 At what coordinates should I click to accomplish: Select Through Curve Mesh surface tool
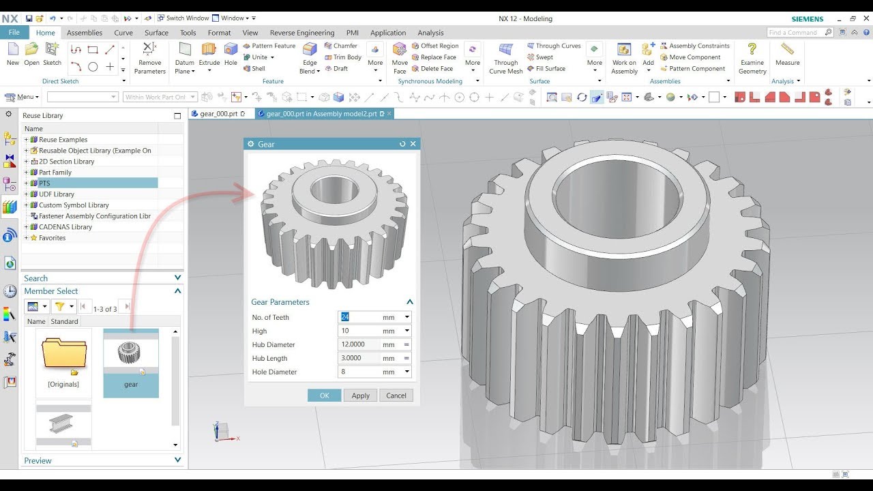click(x=505, y=50)
